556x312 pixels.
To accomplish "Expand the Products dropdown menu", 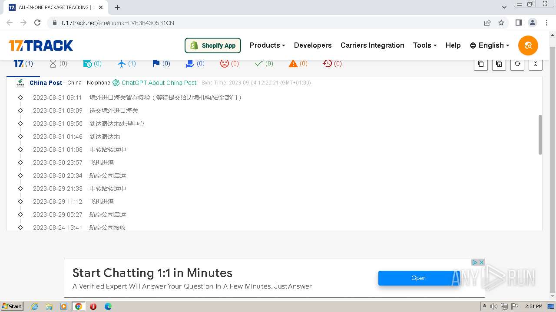I will (267, 45).
